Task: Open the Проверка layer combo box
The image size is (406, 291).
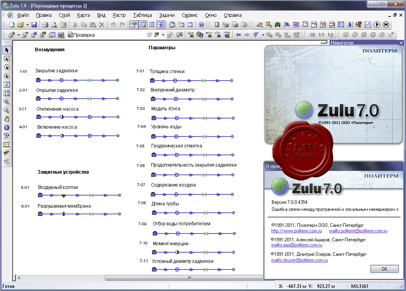Action: tap(106, 35)
